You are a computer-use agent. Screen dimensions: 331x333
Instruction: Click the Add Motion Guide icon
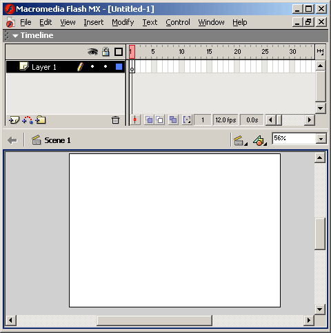tap(28, 120)
